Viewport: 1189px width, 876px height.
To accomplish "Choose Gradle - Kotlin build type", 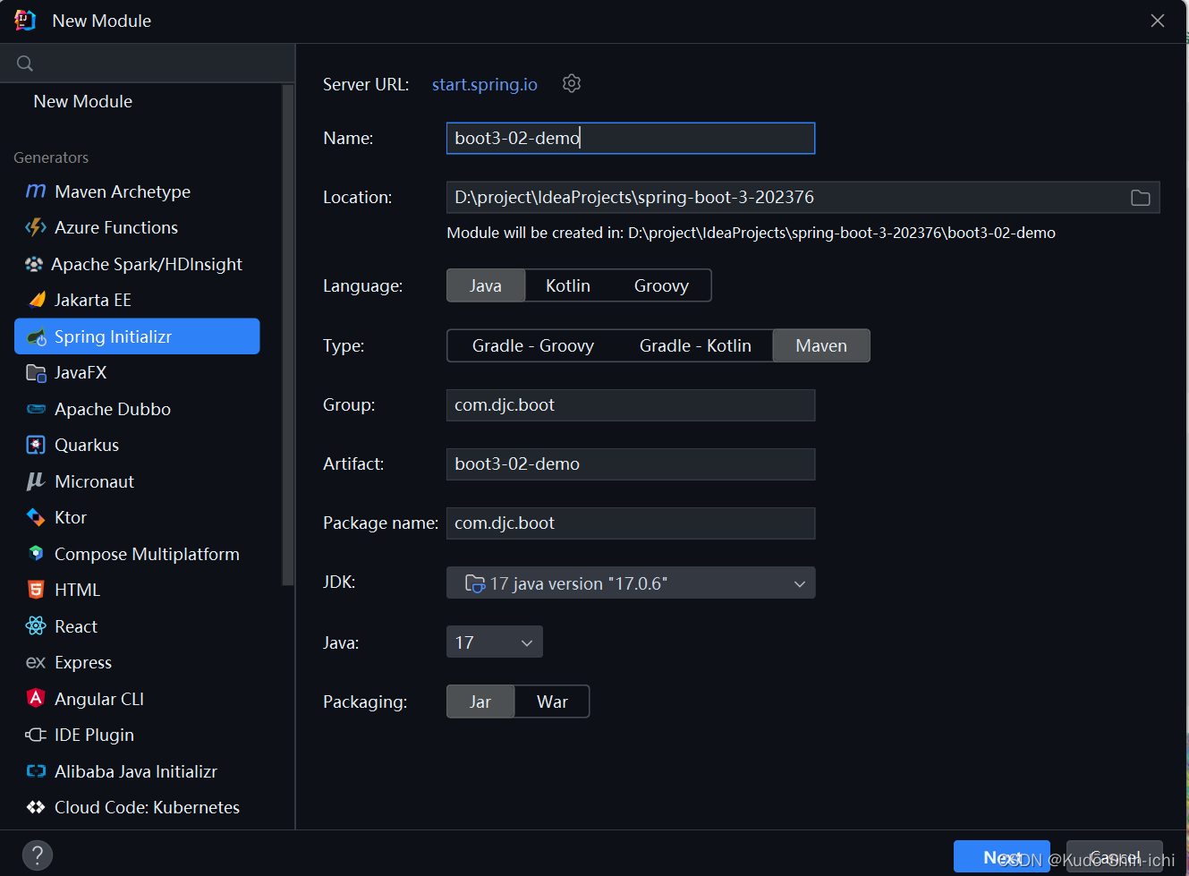I will pos(695,345).
